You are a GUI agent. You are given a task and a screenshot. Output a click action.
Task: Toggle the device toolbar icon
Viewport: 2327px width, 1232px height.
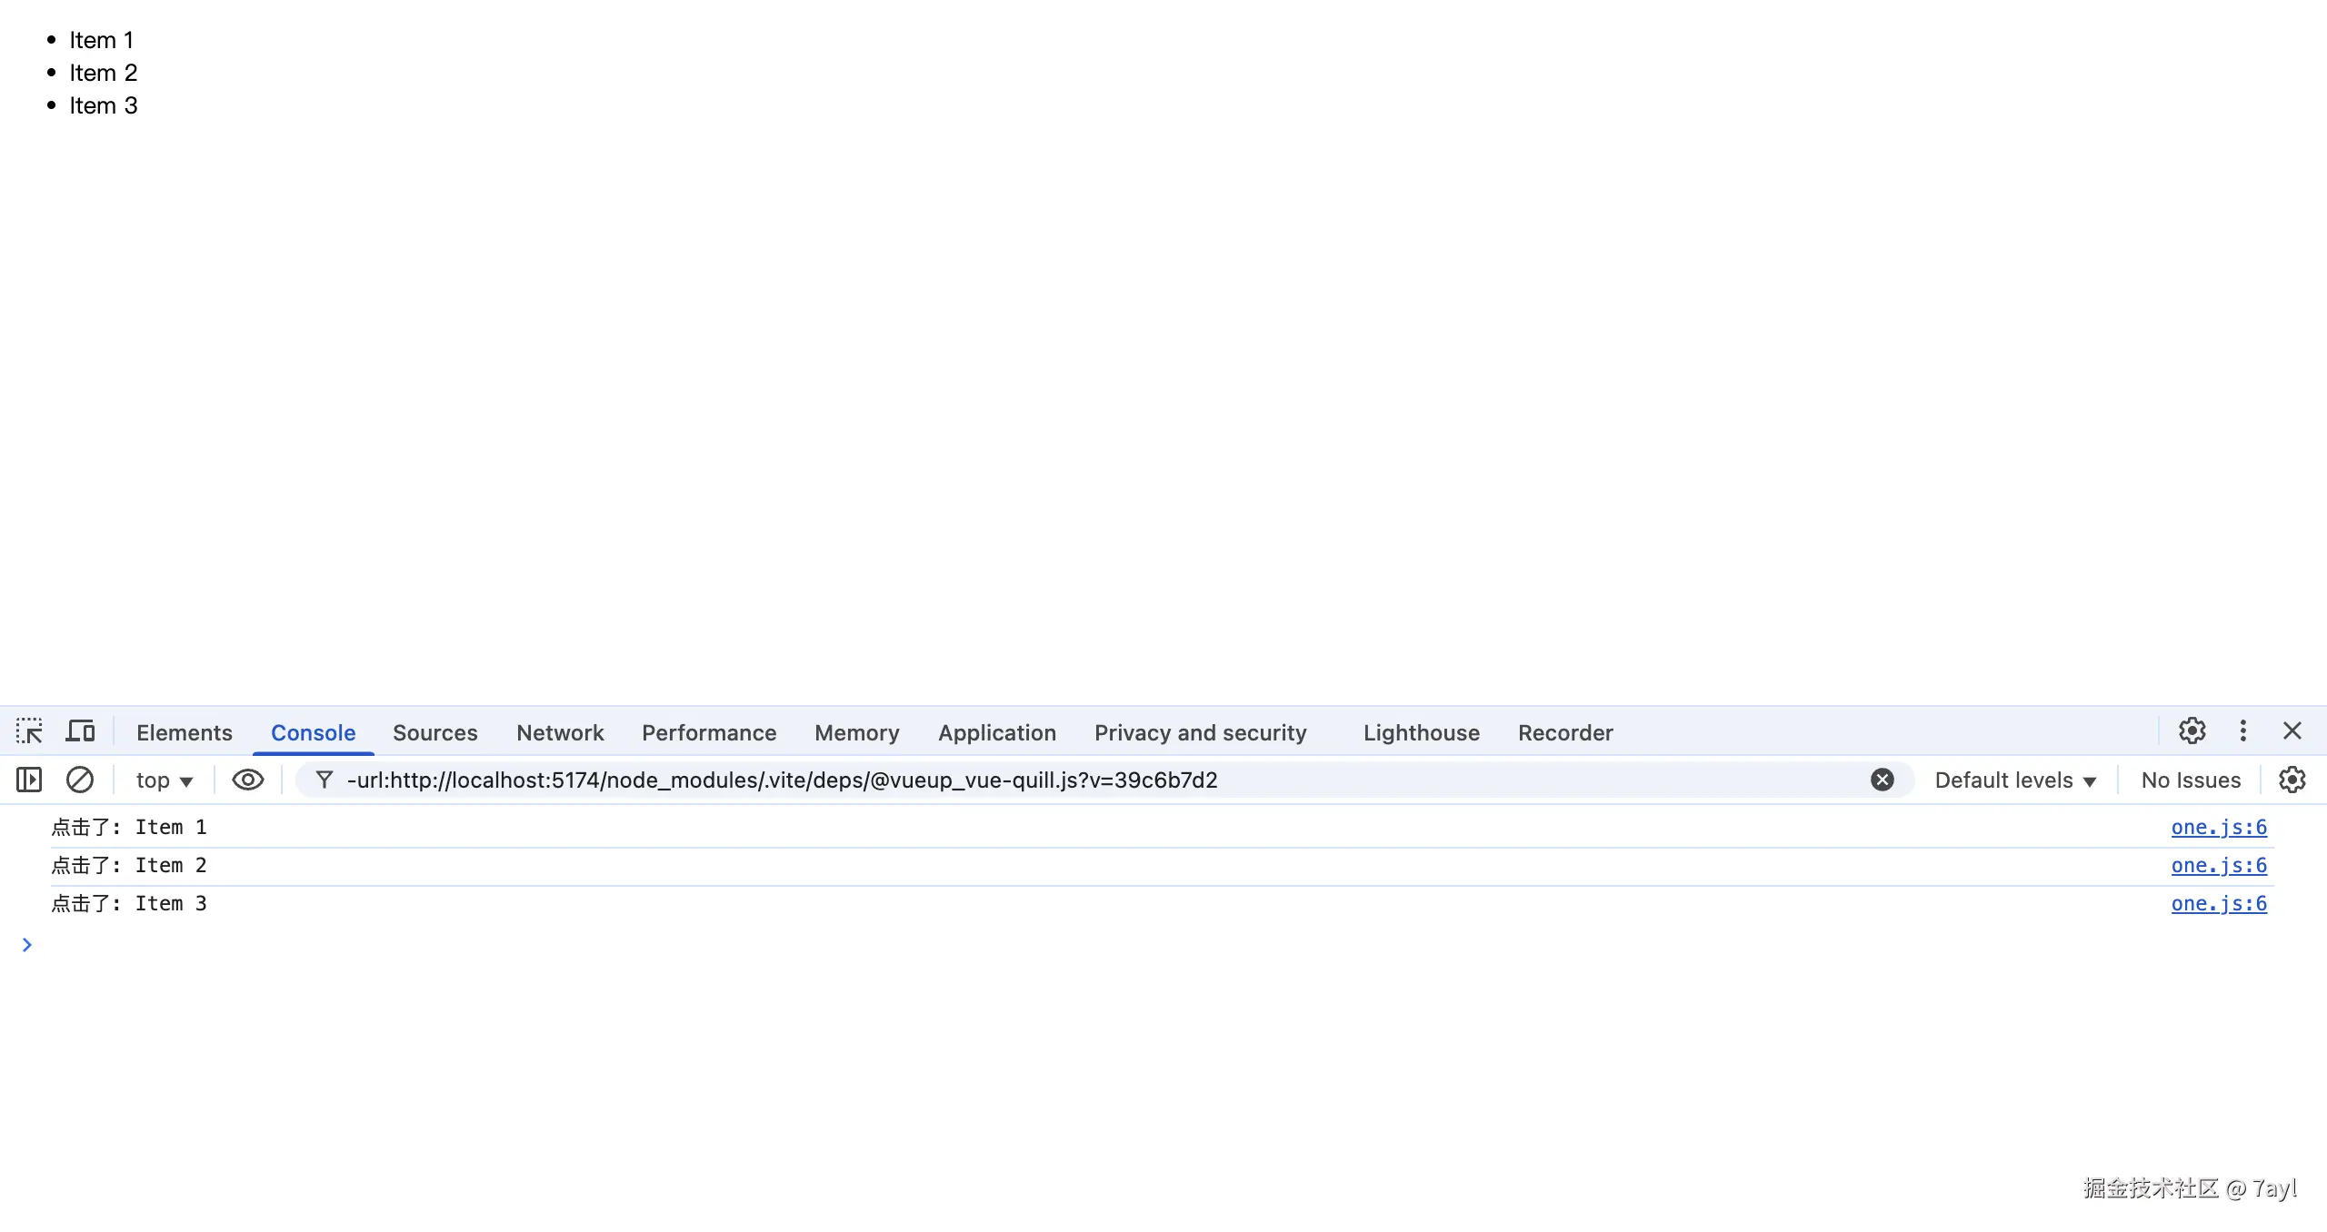tap(81, 731)
